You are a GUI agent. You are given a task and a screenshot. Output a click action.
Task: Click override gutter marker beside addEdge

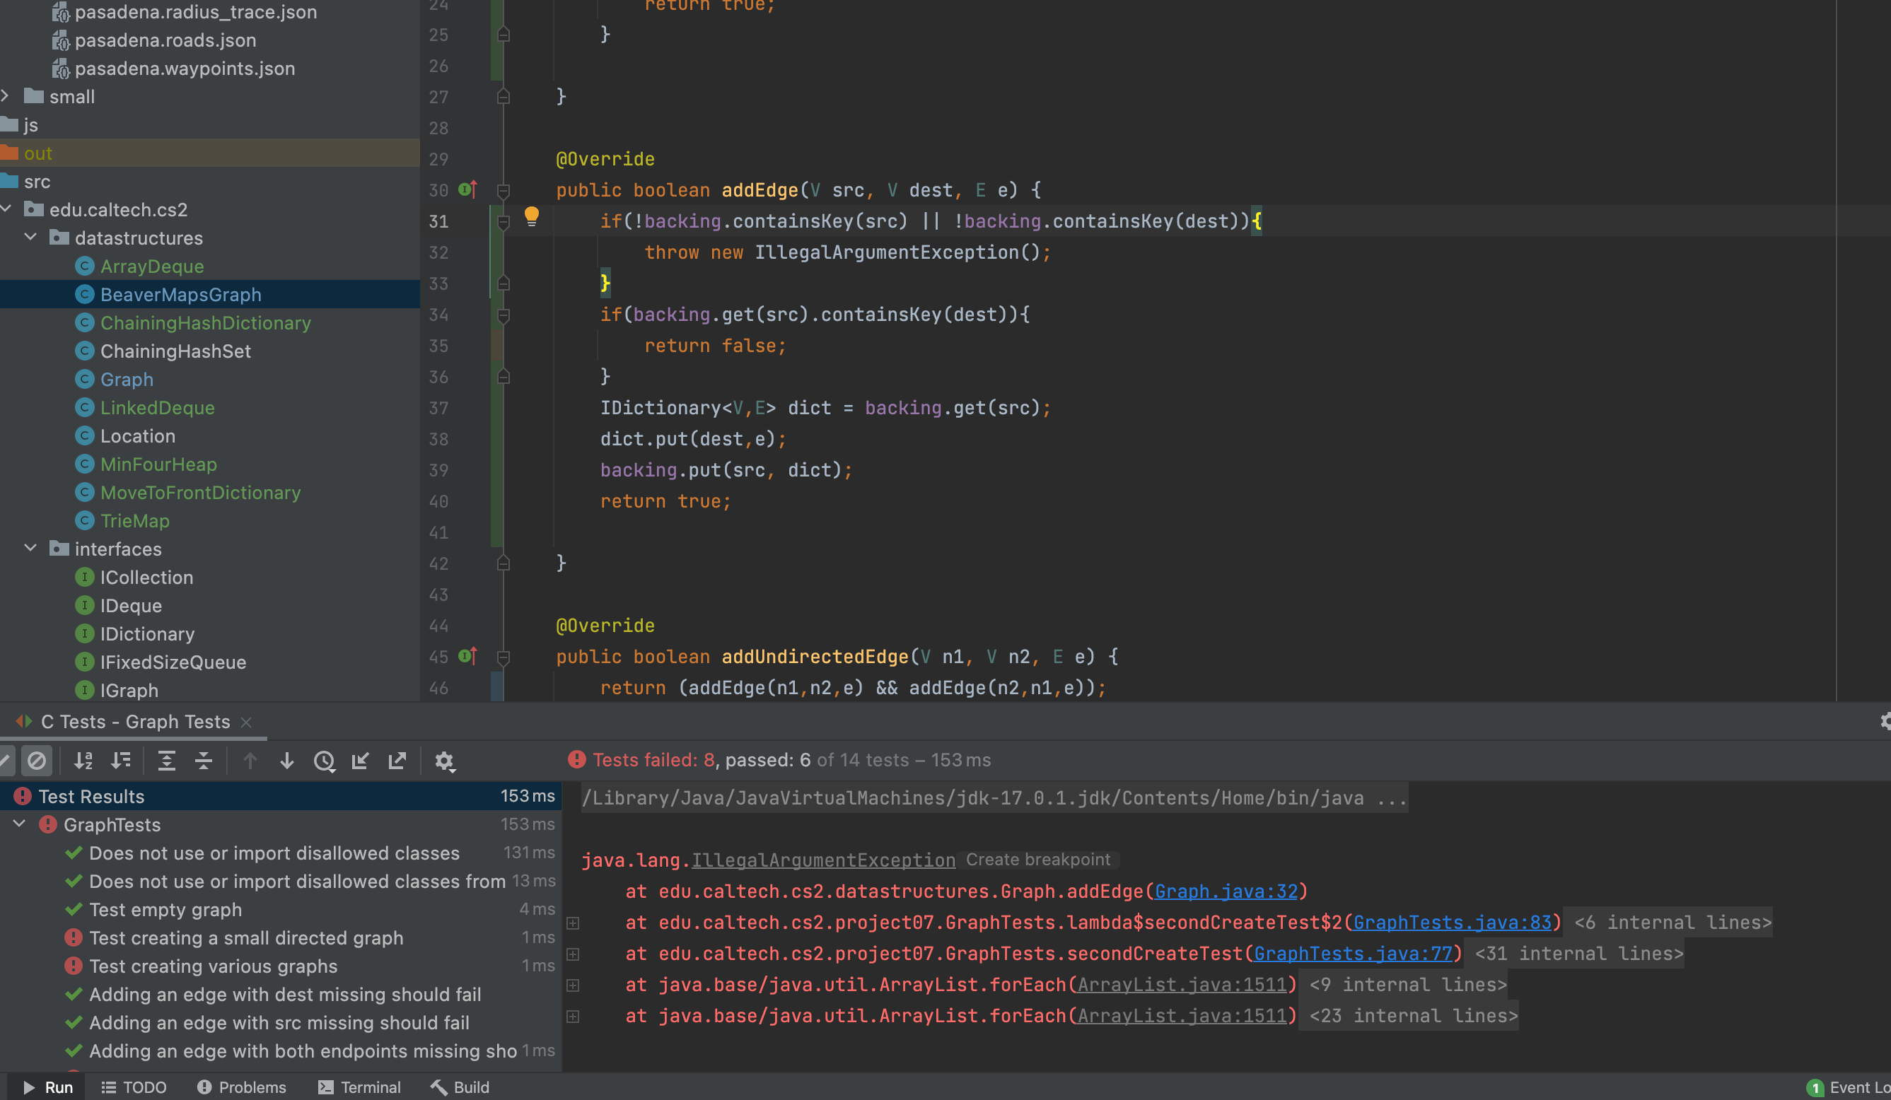[x=467, y=189]
